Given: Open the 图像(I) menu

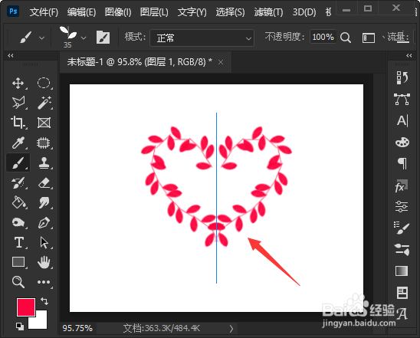Looking at the screenshot, I should click(118, 12).
